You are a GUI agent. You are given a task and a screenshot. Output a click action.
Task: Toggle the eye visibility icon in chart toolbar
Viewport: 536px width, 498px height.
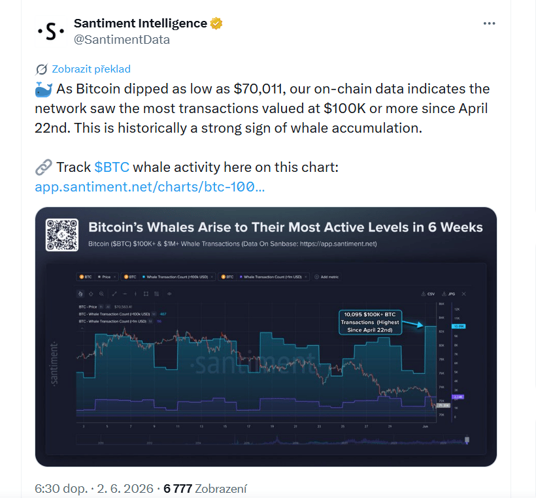pyautogui.click(x=169, y=294)
